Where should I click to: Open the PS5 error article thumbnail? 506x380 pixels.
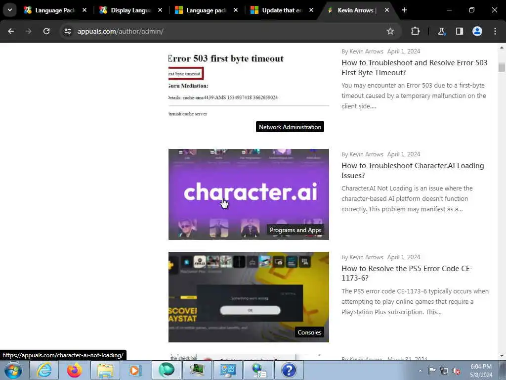[x=249, y=297]
